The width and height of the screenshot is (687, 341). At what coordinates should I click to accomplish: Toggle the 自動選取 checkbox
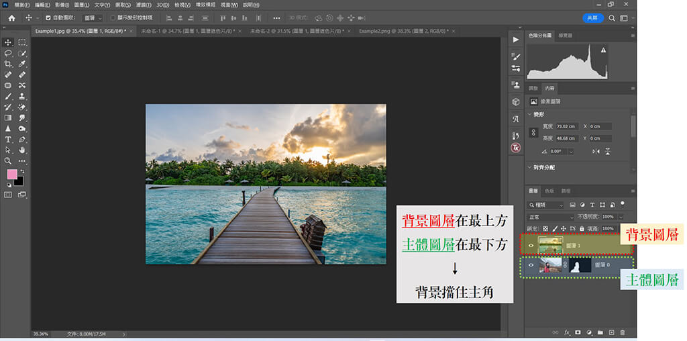click(48, 18)
